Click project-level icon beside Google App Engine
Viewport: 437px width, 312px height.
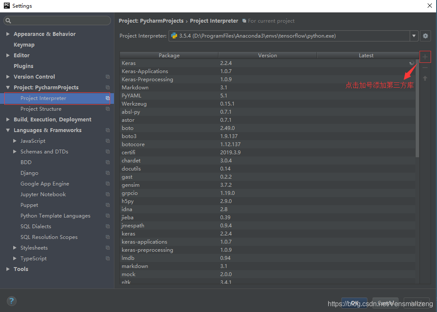click(x=108, y=184)
